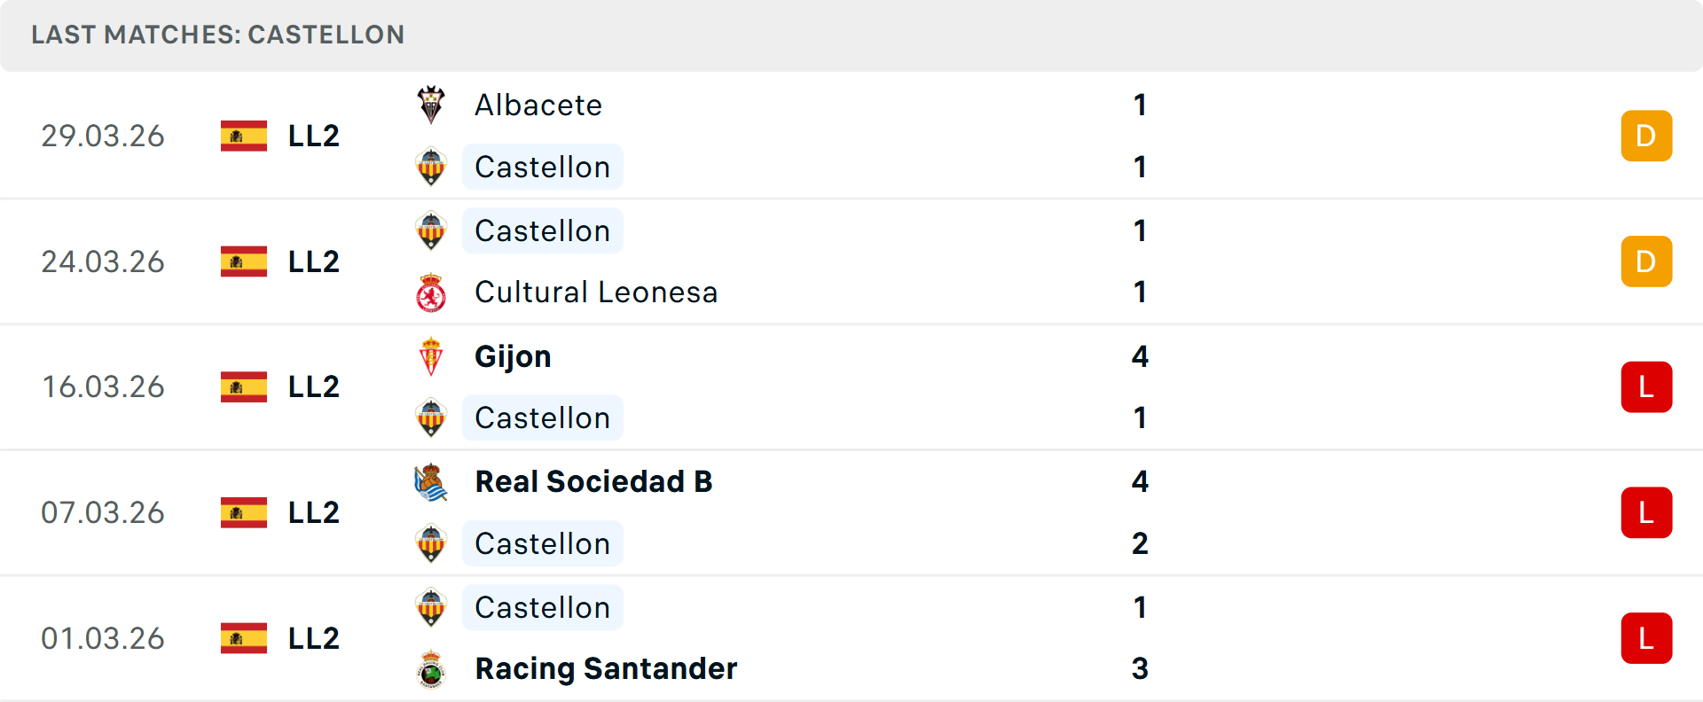Screen dimensions: 1703x702
Task: Click the LL2 league label on 07.03.26
Action: 314,512
